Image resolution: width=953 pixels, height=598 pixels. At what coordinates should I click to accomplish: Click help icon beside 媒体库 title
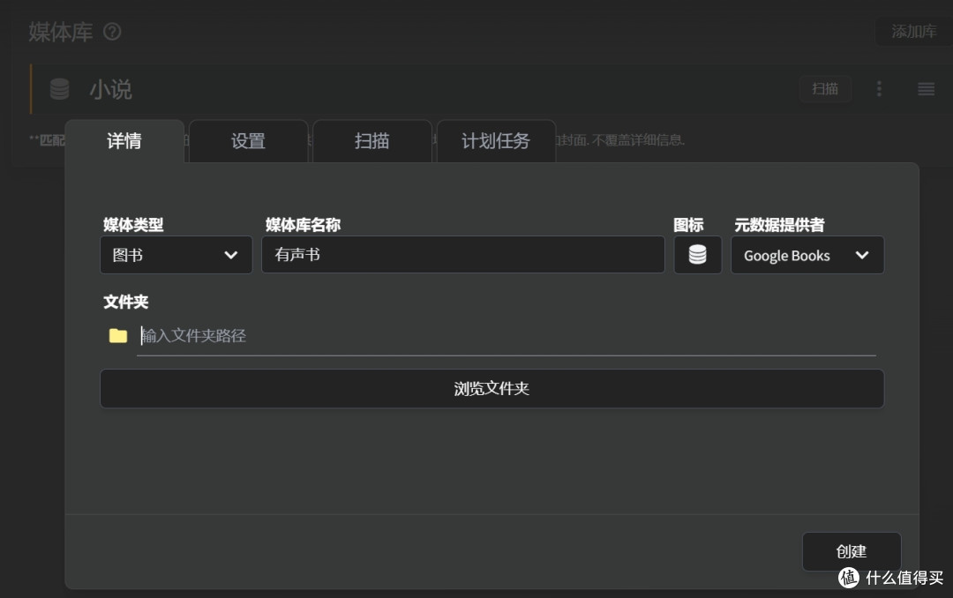(x=112, y=31)
